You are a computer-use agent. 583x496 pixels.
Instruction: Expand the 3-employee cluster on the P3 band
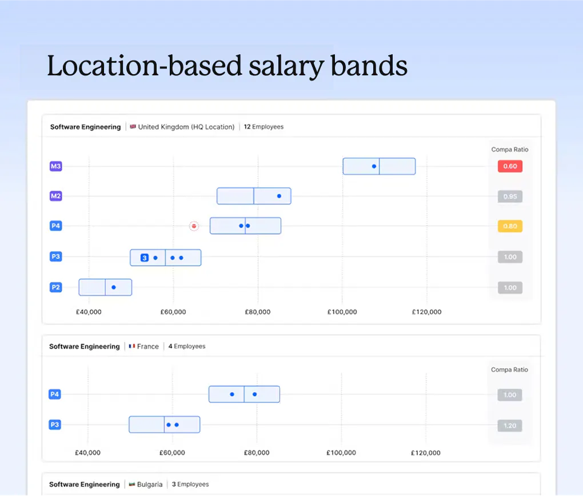(x=145, y=257)
